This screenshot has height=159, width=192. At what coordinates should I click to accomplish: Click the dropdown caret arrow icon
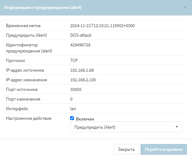[177, 127]
